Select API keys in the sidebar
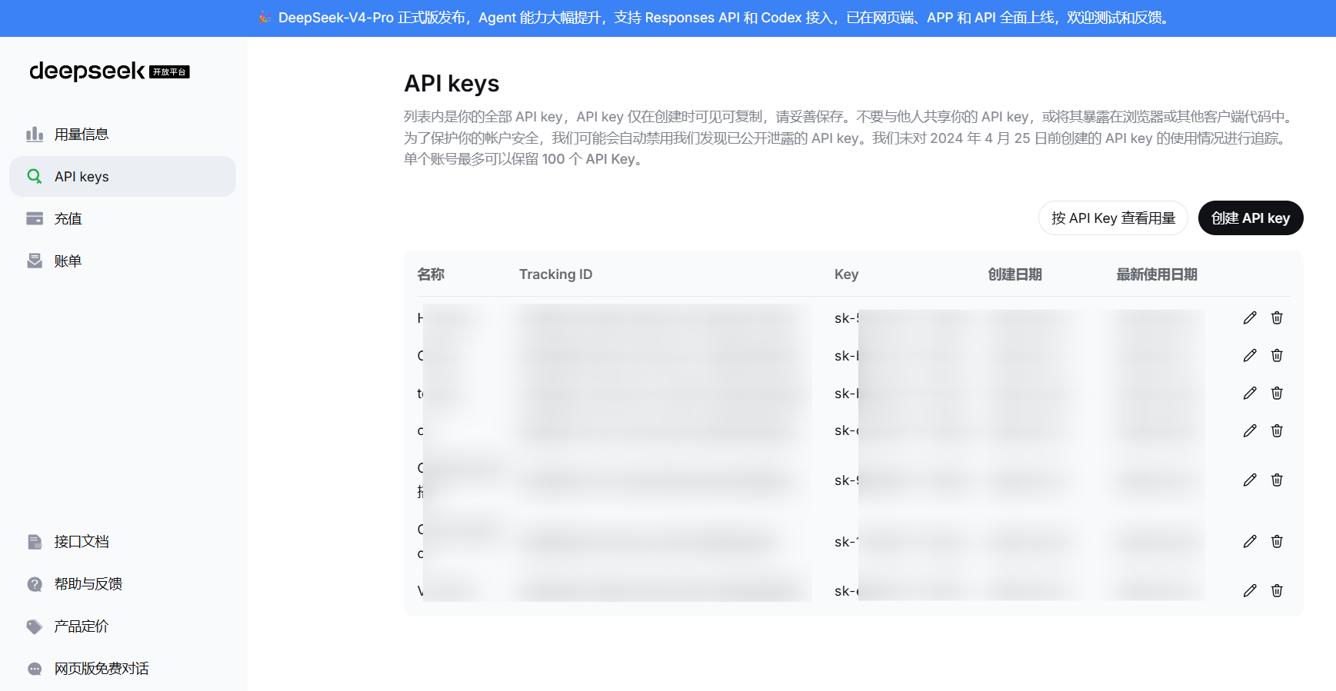Screen dimensions: 1336x691 coord(122,177)
